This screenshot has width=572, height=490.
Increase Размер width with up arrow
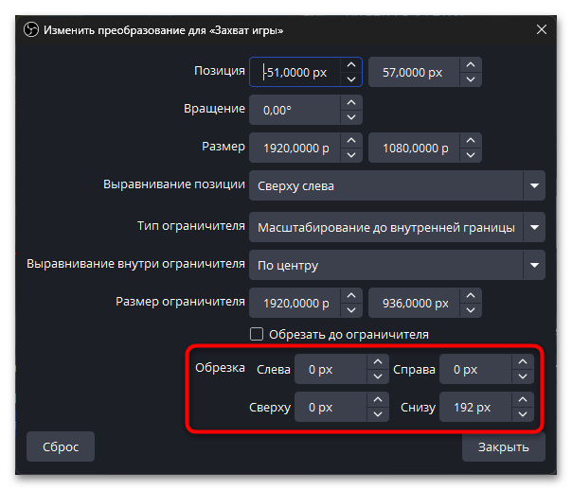(x=351, y=141)
